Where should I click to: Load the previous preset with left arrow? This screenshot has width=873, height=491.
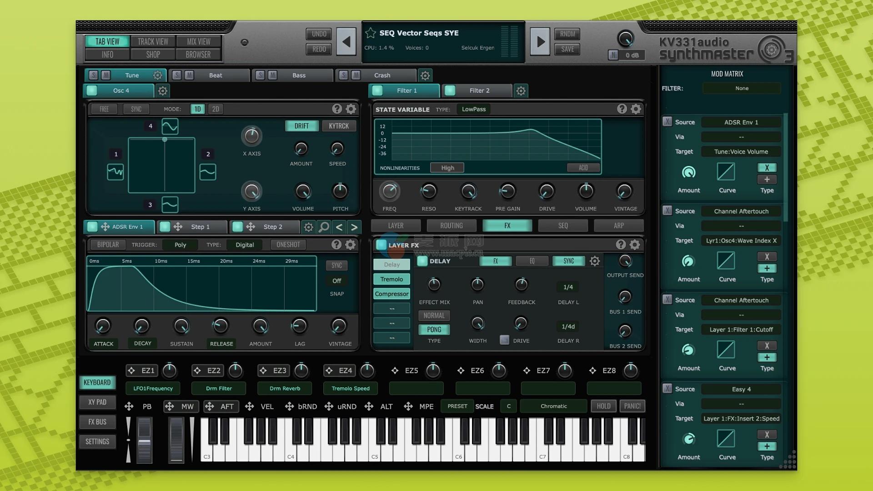click(x=346, y=42)
